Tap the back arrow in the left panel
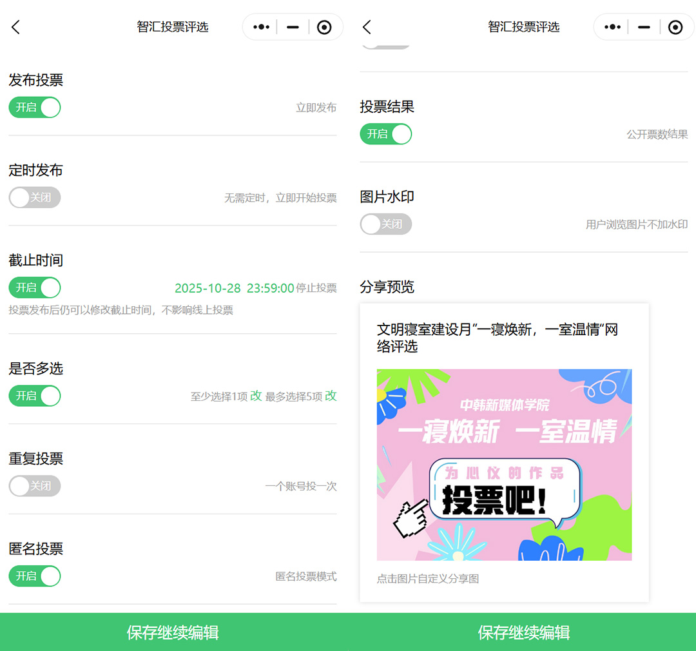The width and height of the screenshot is (696, 651). tap(16, 27)
